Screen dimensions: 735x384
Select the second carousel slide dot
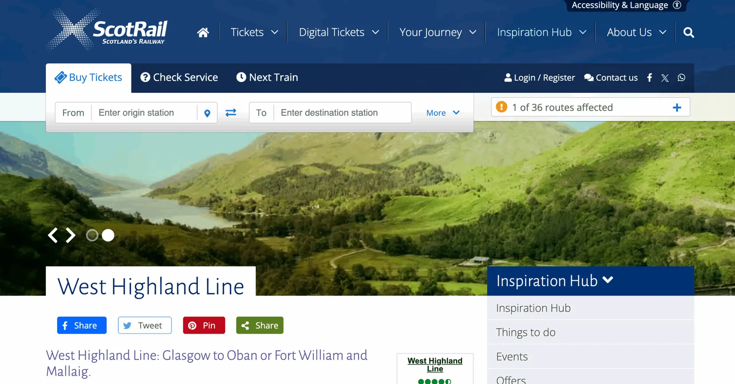[108, 235]
